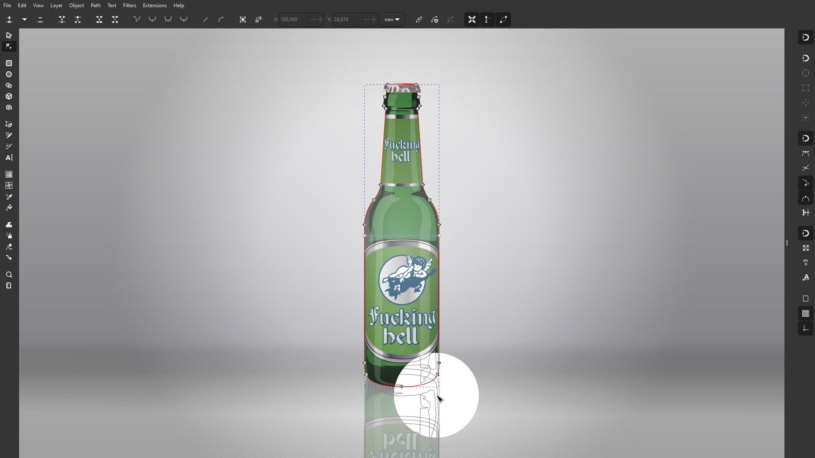This screenshot has width=815, height=458.
Task: Select the Spiral tool
Action: pyautogui.click(x=9, y=108)
